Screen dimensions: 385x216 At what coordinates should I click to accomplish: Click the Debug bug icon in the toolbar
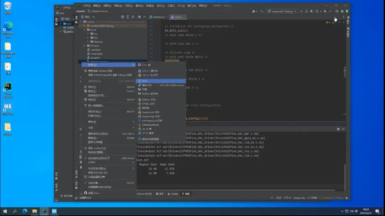point(306,11)
